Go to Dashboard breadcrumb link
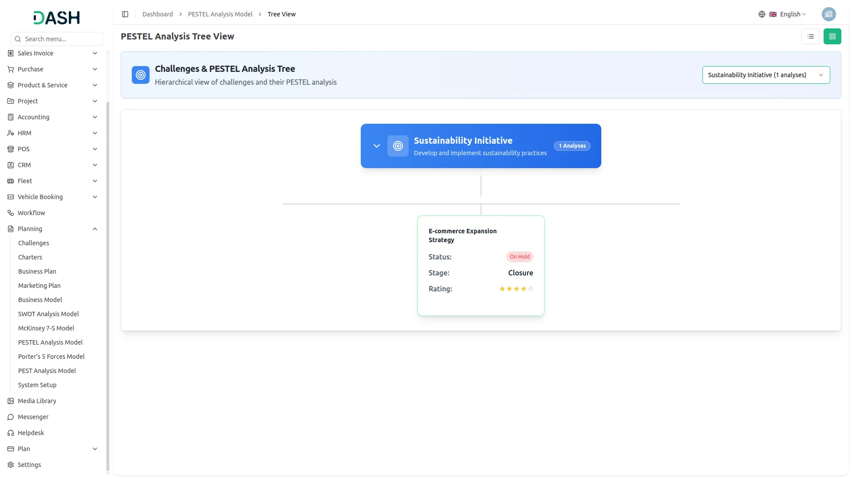 click(x=158, y=14)
